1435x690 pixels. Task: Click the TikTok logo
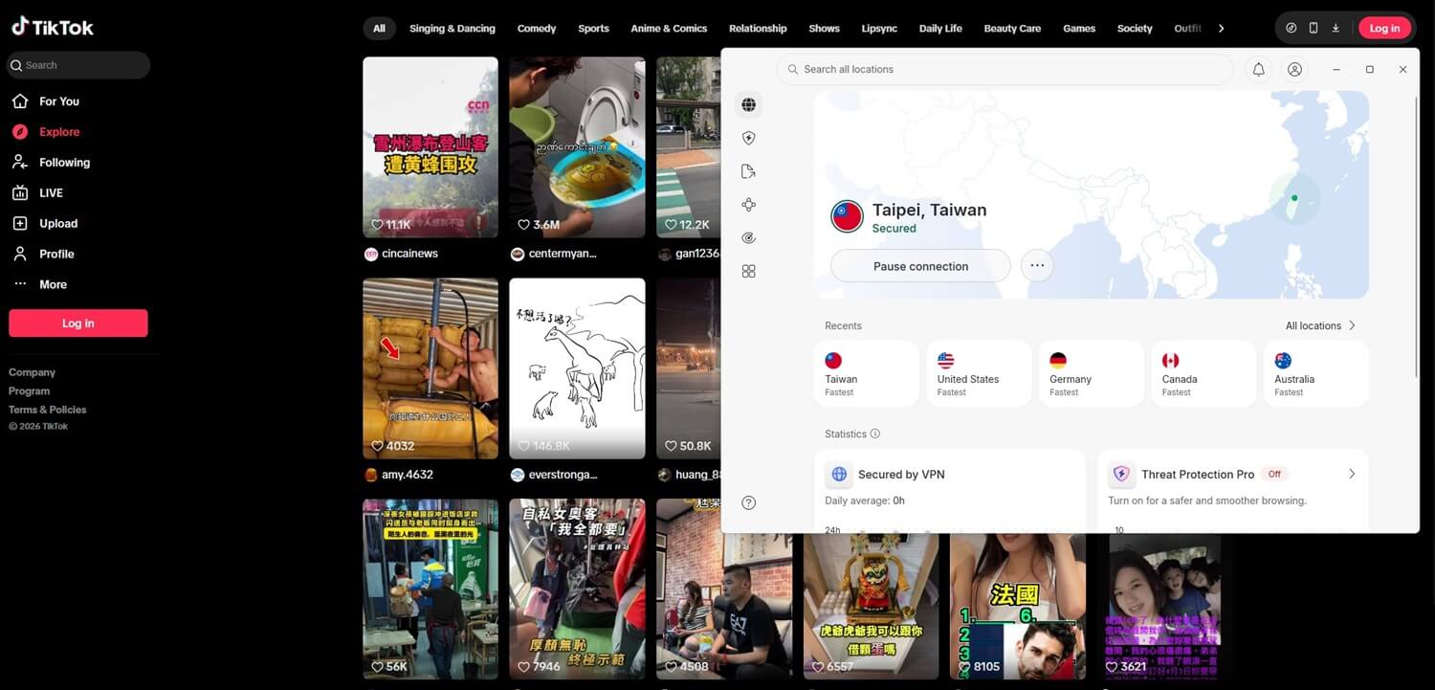coord(53,27)
